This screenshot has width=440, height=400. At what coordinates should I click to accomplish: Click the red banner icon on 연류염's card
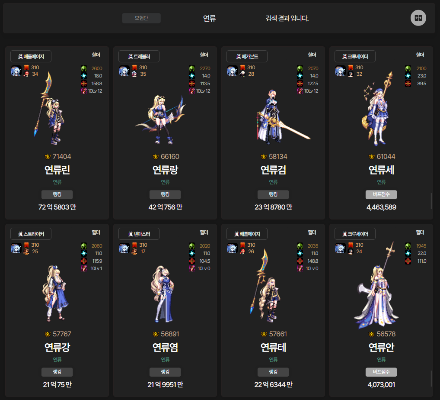tap(134, 245)
